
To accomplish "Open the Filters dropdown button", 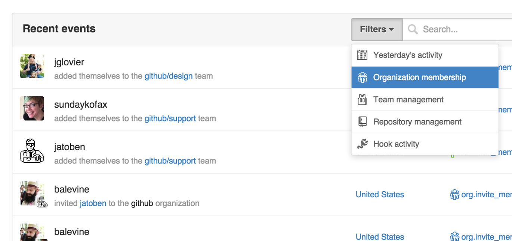I will (376, 29).
